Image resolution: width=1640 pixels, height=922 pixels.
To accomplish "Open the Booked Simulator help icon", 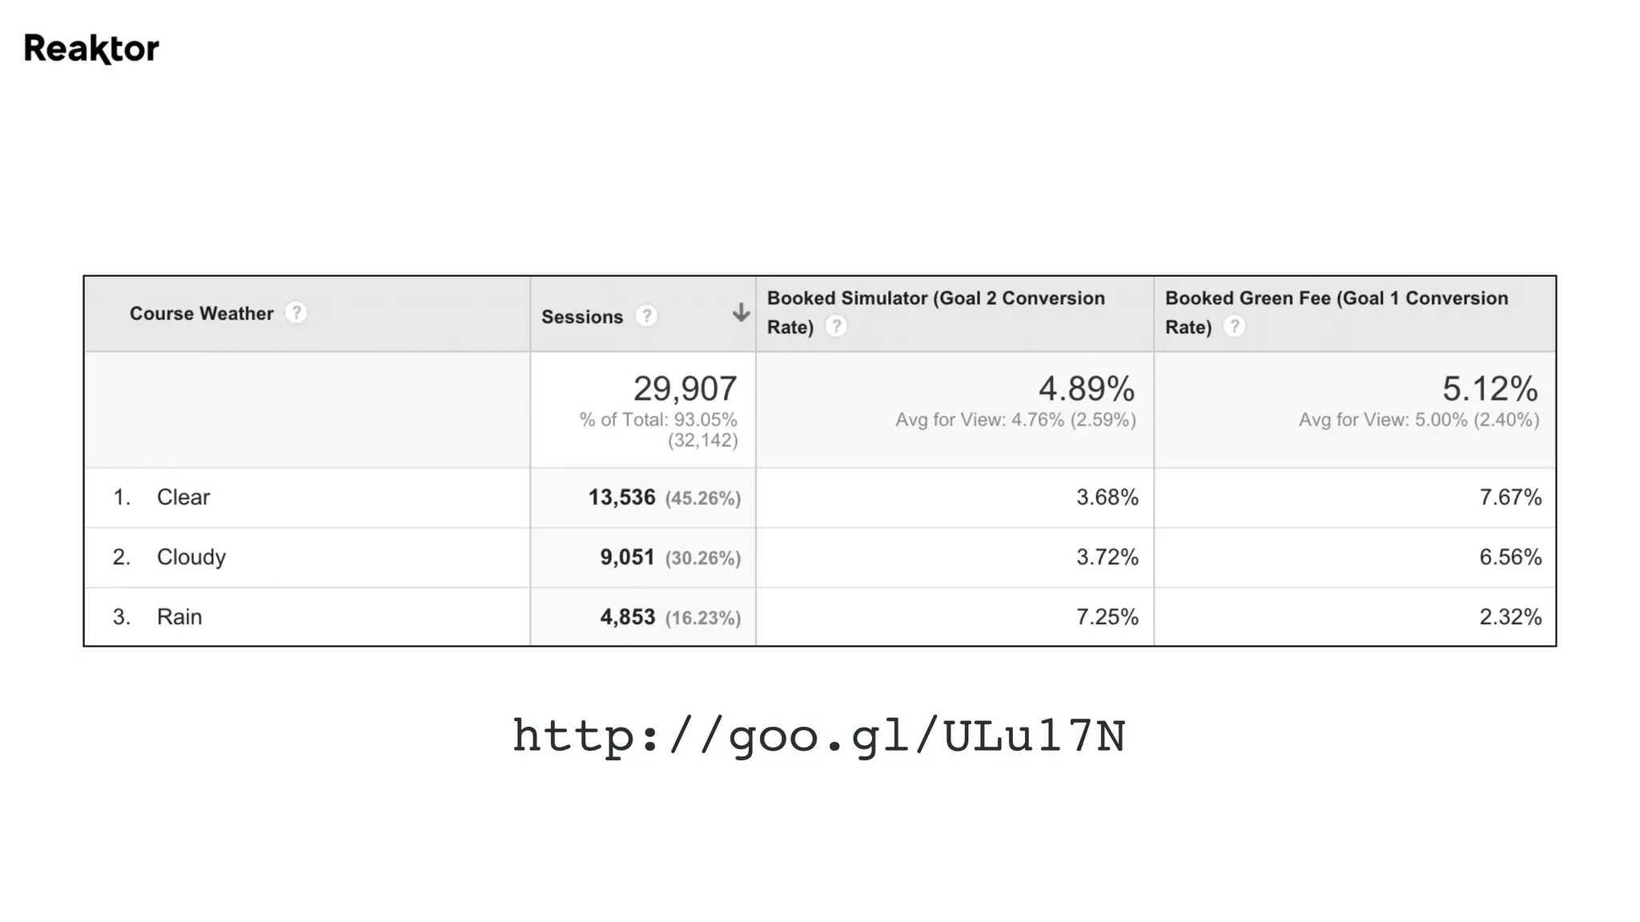I will pos(835,327).
